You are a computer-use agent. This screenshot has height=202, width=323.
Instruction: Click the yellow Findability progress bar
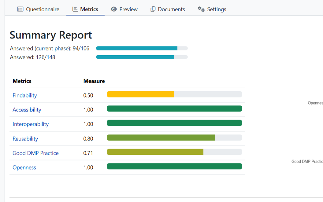coord(140,94)
